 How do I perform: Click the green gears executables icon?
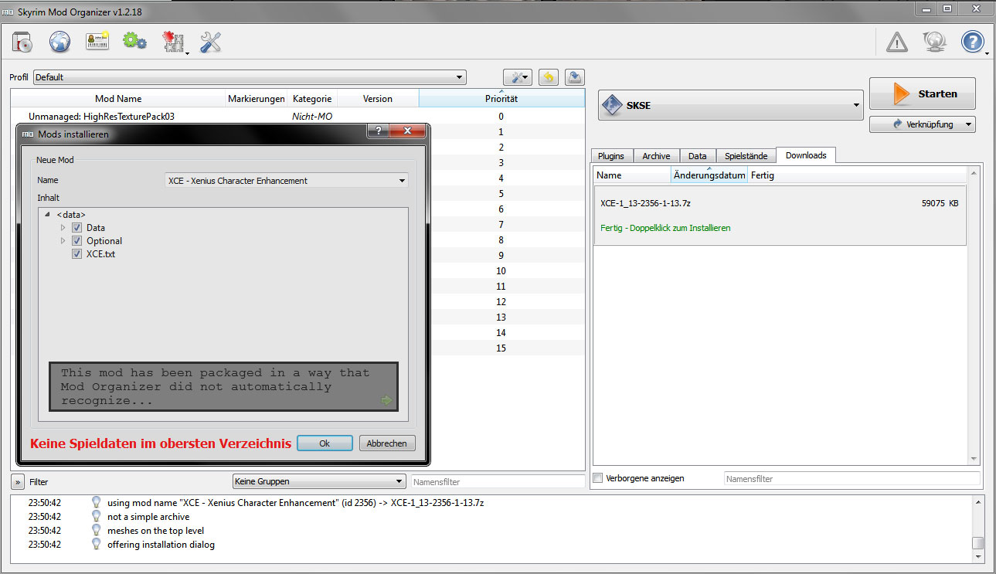[x=134, y=42]
